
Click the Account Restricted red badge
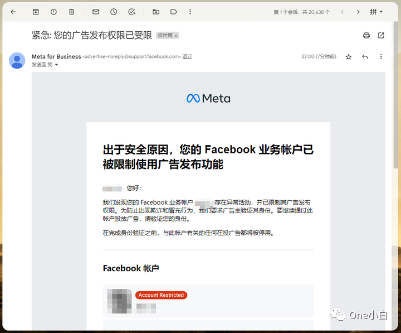(x=161, y=295)
